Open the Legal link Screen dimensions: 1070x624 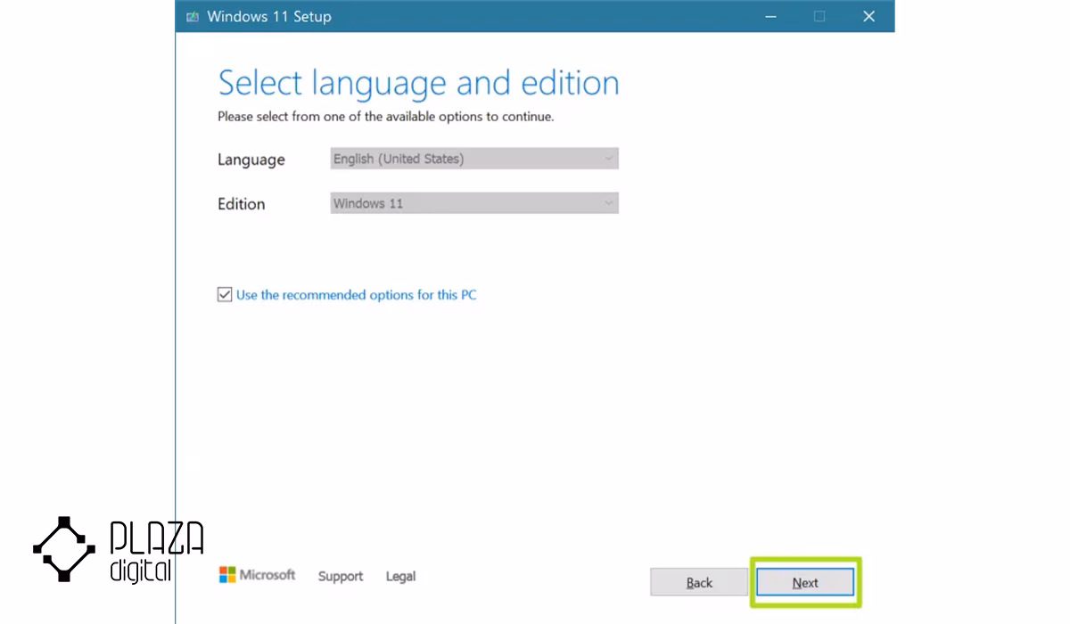tap(400, 576)
